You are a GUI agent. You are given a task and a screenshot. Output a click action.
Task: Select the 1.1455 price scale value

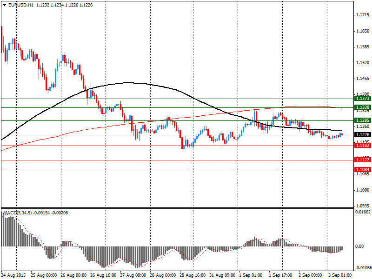(x=363, y=79)
